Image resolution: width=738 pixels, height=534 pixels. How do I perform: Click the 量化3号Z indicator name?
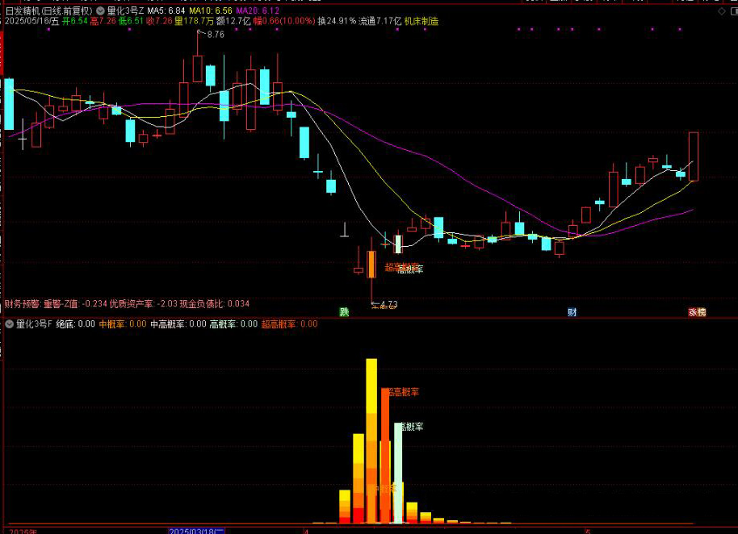[x=126, y=10]
